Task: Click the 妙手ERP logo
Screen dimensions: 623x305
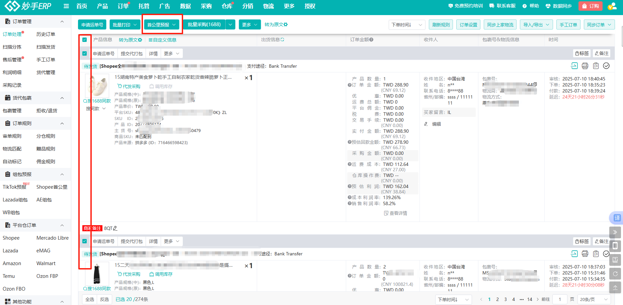Action: (28, 6)
